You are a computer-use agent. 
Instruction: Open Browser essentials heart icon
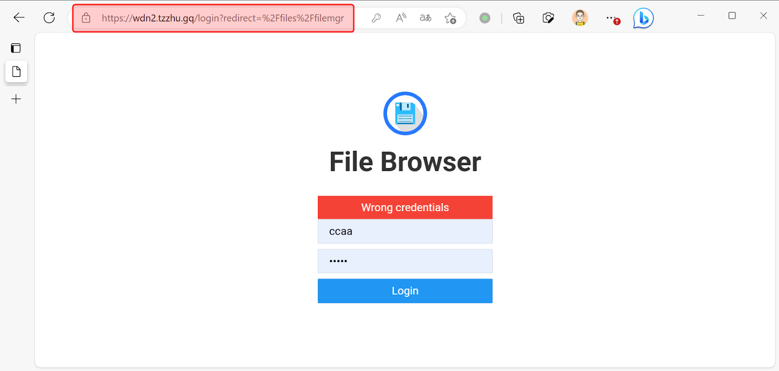(x=548, y=19)
